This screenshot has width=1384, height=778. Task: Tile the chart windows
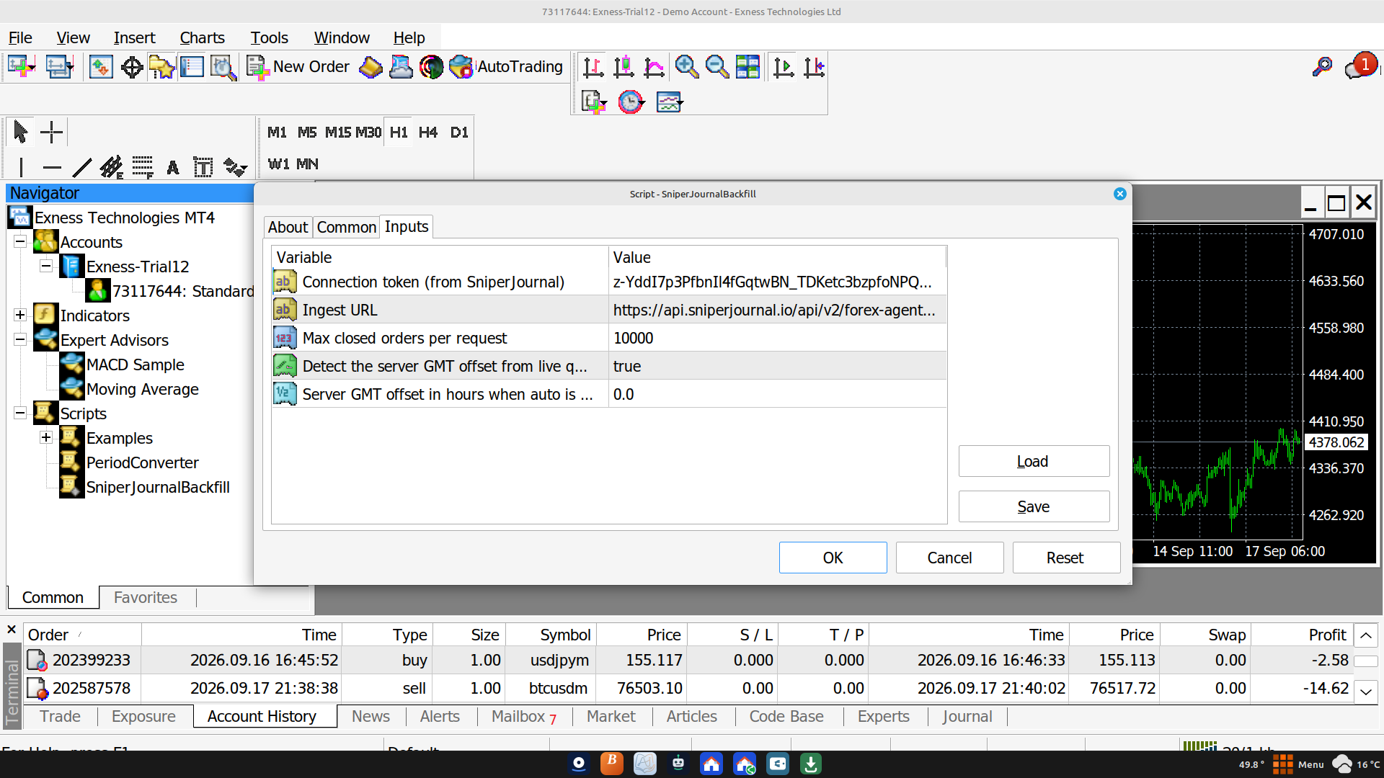coord(748,67)
